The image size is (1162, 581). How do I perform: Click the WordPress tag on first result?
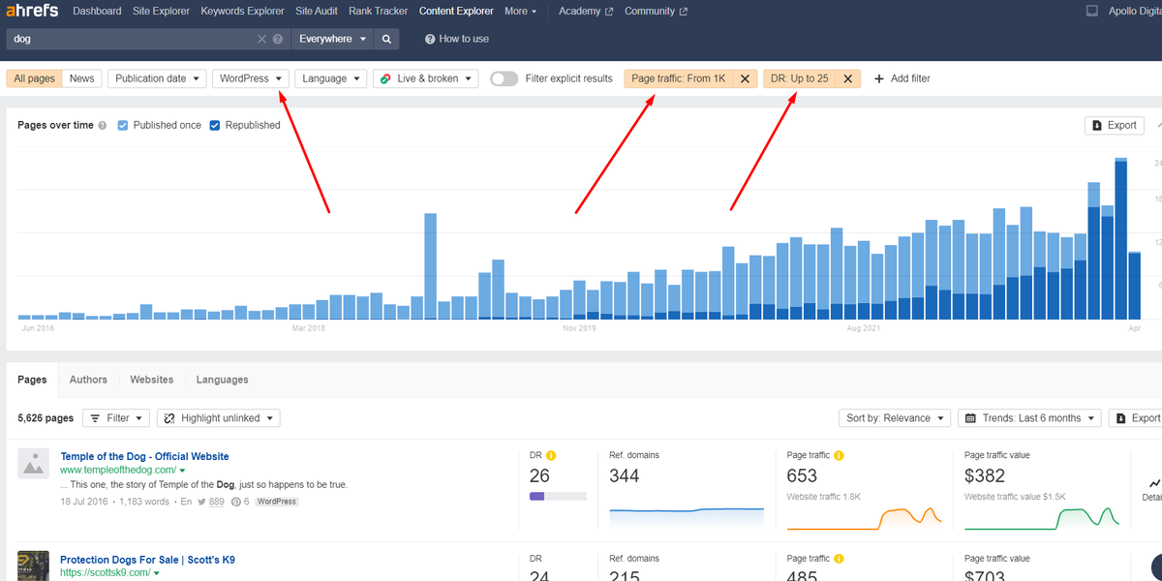pyautogui.click(x=277, y=502)
